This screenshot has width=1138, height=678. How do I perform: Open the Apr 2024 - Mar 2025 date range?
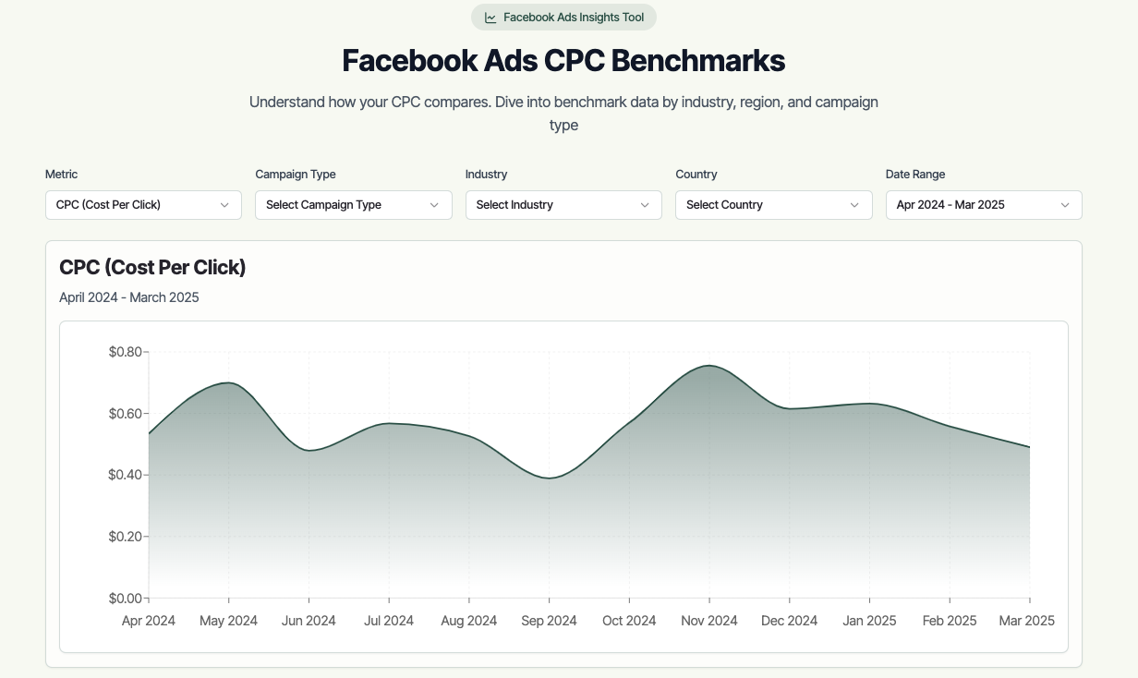(x=984, y=205)
